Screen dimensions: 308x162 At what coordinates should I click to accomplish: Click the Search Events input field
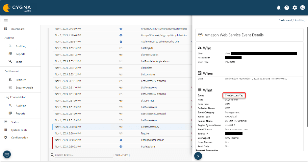pyautogui.click(x=82, y=155)
